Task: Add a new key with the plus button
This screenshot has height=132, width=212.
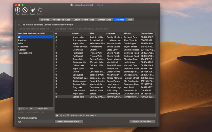Action: pyautogui.click(x=19, y=109)
